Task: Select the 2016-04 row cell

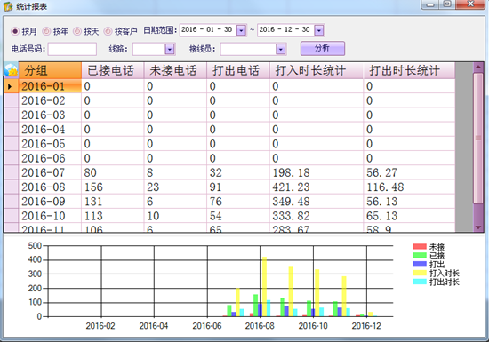Action: click(50, 130)
